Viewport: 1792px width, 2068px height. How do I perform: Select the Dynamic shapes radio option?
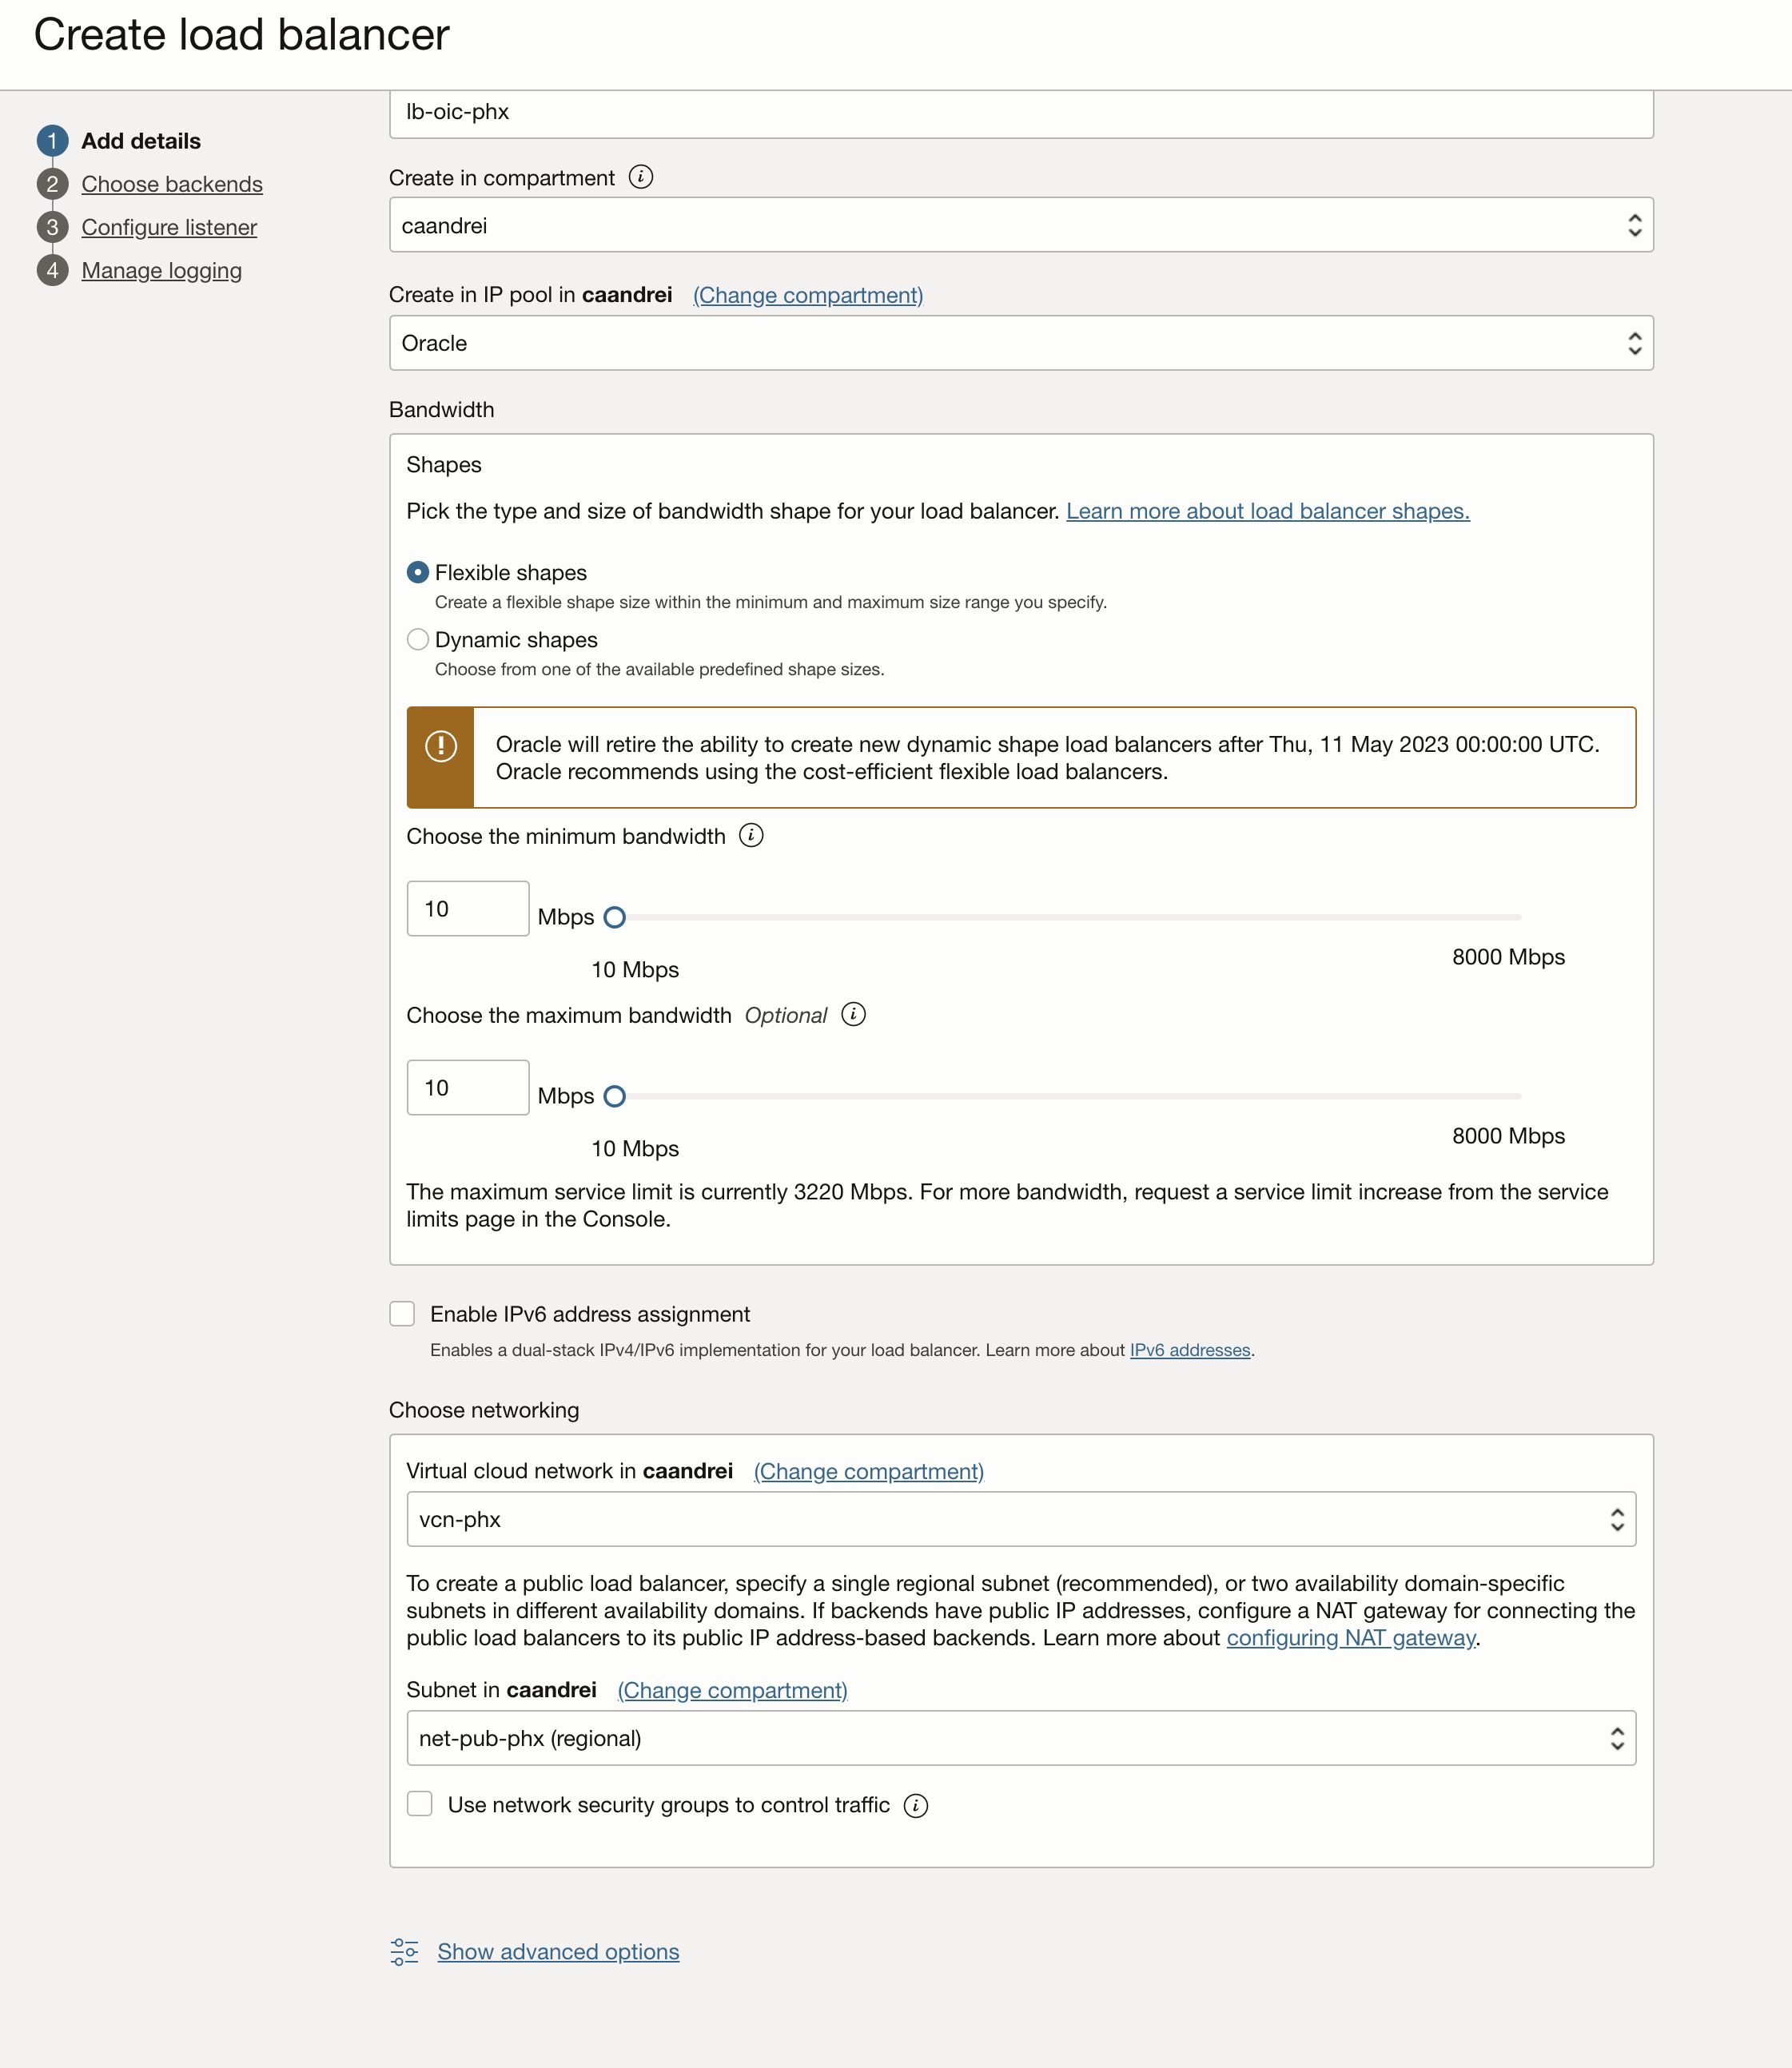(x=418, y=640)
